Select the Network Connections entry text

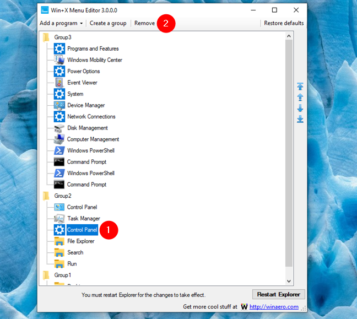[91, 117]
